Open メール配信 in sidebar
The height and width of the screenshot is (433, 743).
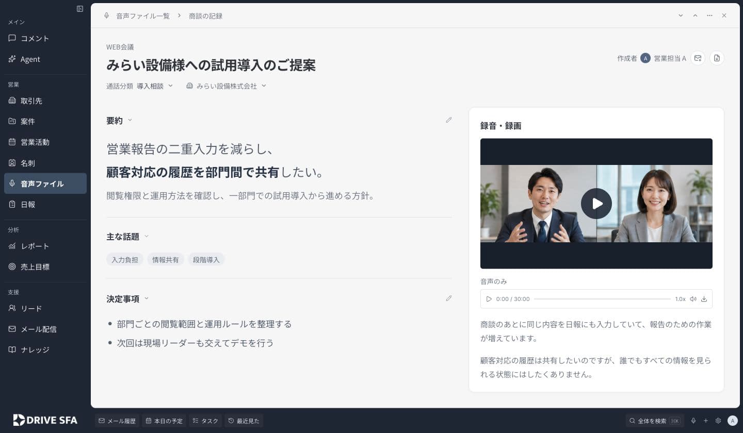click(x=45, y=329)
